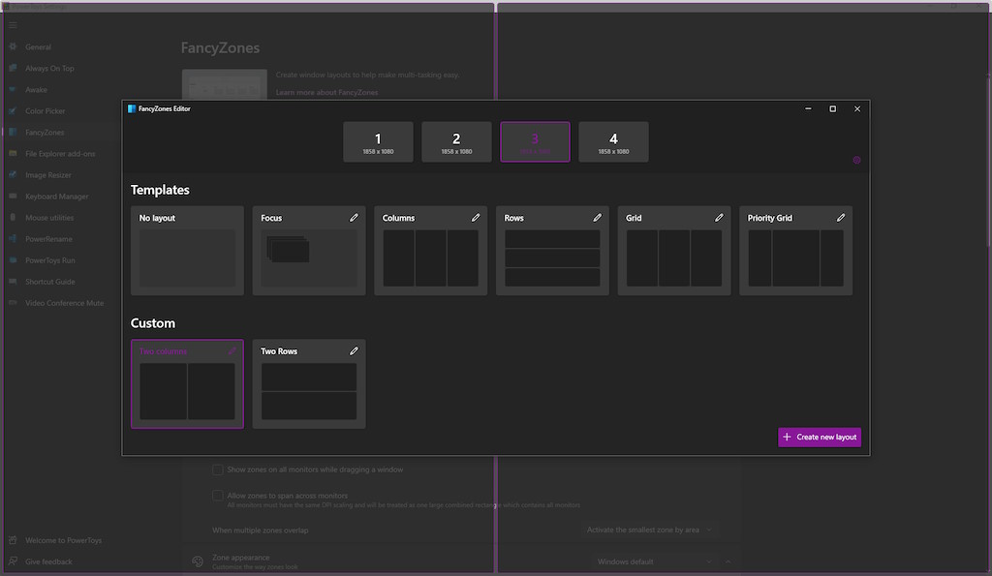Click the Mouse utilities sidebar icon
Viewport: 992px width, 576px height.
[13, 218]
